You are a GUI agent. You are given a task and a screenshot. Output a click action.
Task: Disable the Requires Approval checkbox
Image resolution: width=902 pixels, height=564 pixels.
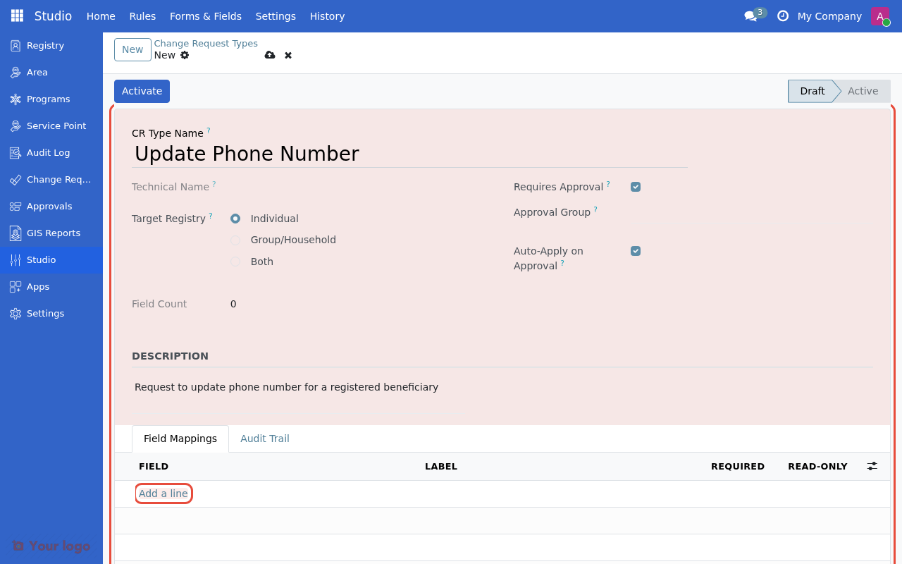(635, 186)
